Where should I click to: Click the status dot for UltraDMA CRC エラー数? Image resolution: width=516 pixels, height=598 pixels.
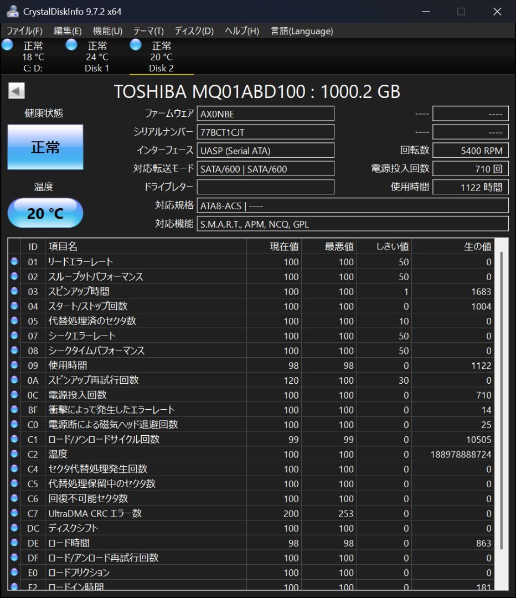pyautogui.click(x=14, y=513)
